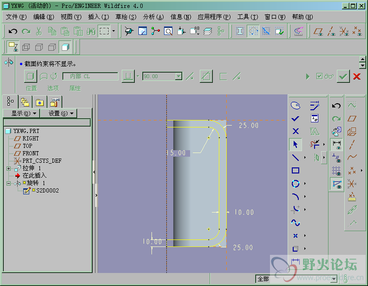Click the Repaint screen icon
Viewport: 368px width, 286px height.
143,31
